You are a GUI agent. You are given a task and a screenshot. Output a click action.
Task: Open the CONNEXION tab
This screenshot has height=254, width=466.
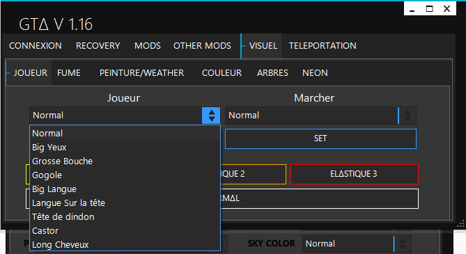click(x=36, y=46)
